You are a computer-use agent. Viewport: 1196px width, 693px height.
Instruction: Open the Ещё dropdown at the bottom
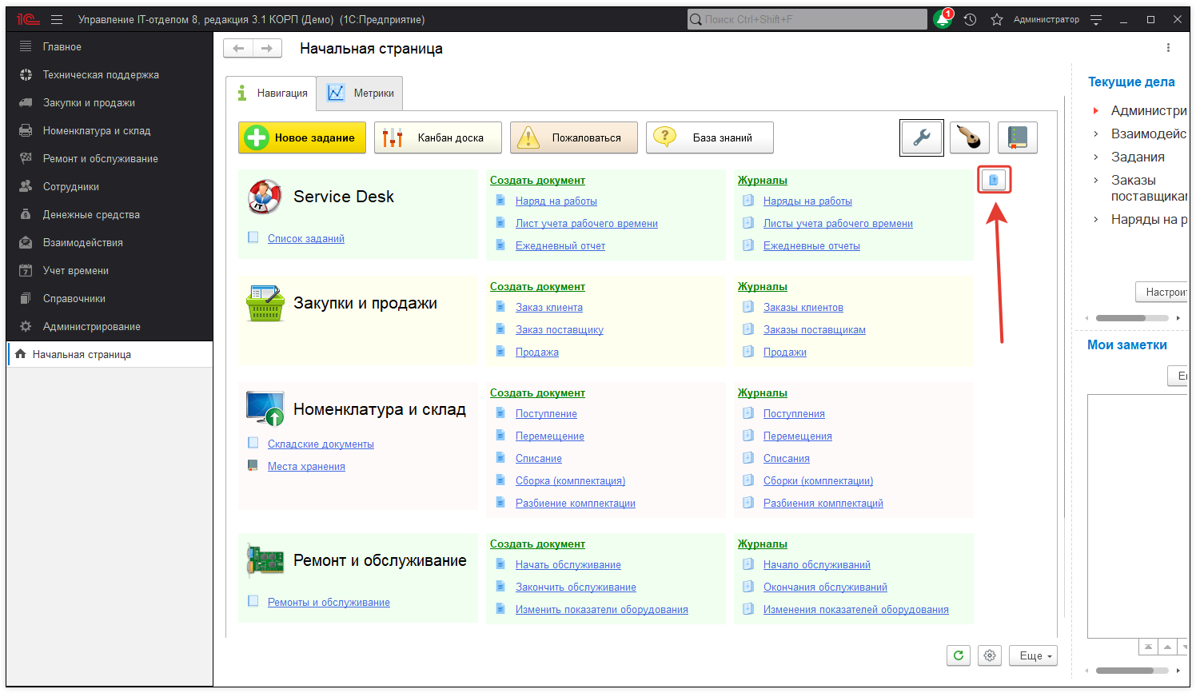(1031, 655)
